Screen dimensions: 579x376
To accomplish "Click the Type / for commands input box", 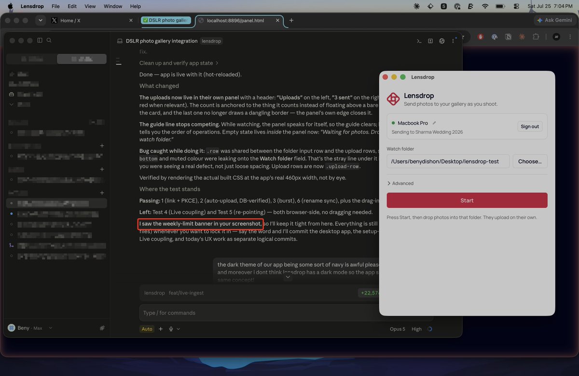I will pyautogui.click(x=286, y=313).
